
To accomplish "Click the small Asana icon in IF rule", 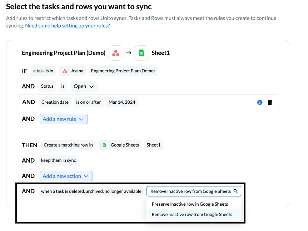I will coord(65,71).
